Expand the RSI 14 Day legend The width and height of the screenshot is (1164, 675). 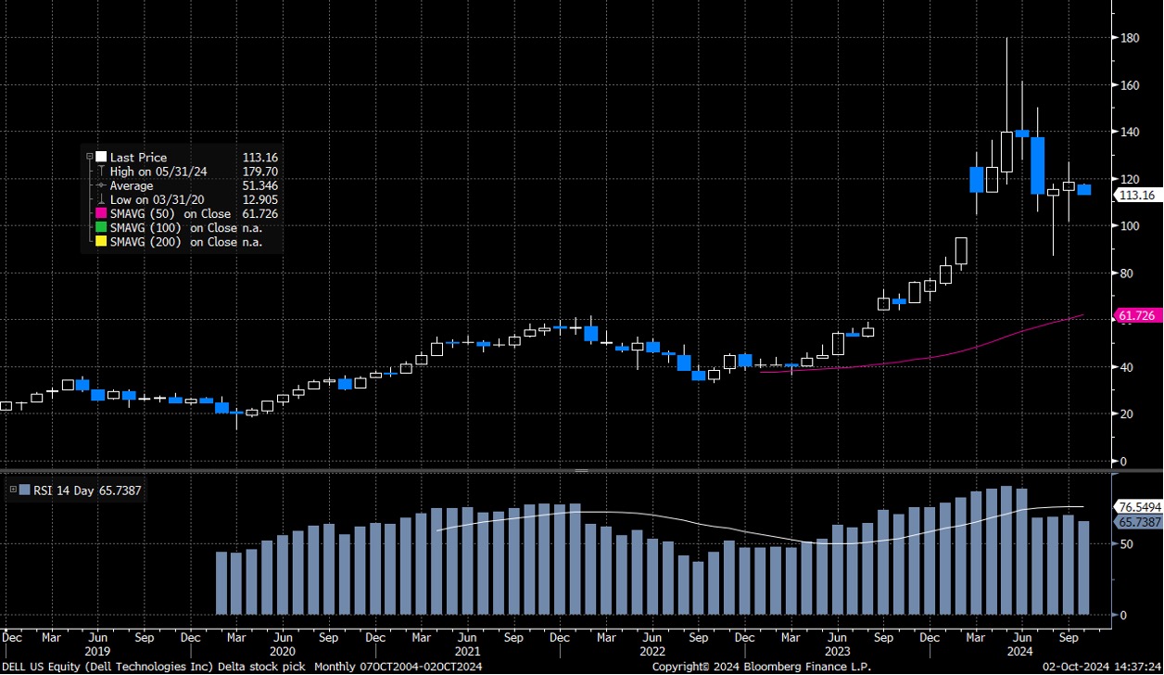coord(11,489)
